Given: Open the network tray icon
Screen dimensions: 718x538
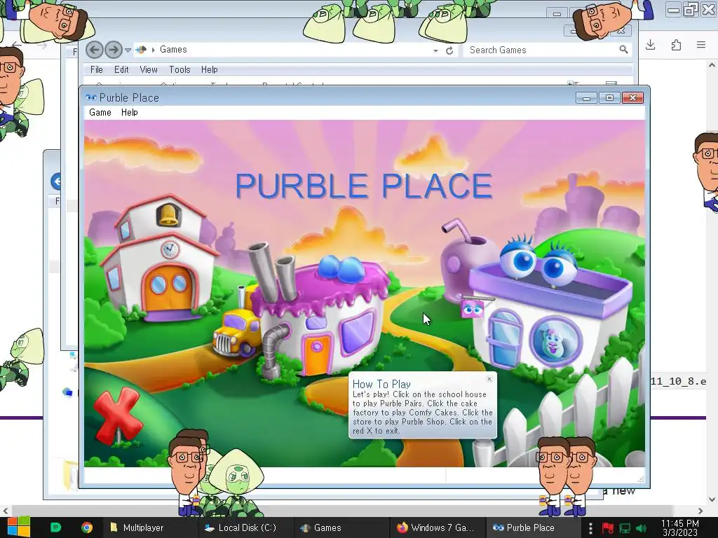Looking at the screenshot, I should pyautogui.click(x=625, y=528).
